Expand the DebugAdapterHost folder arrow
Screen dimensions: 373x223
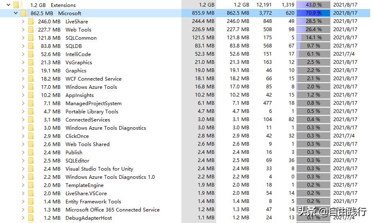coord(23,218)
